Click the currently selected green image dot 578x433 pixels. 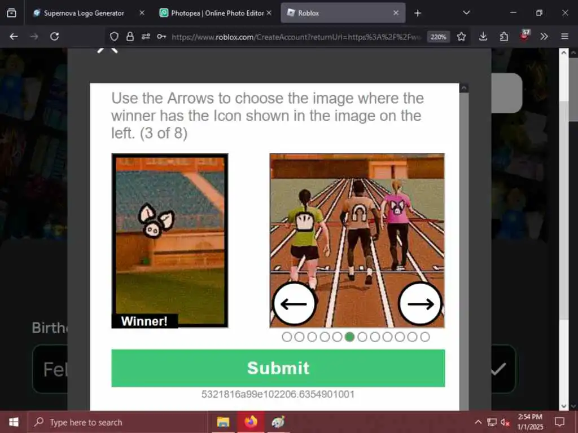(x=349, y=337)
